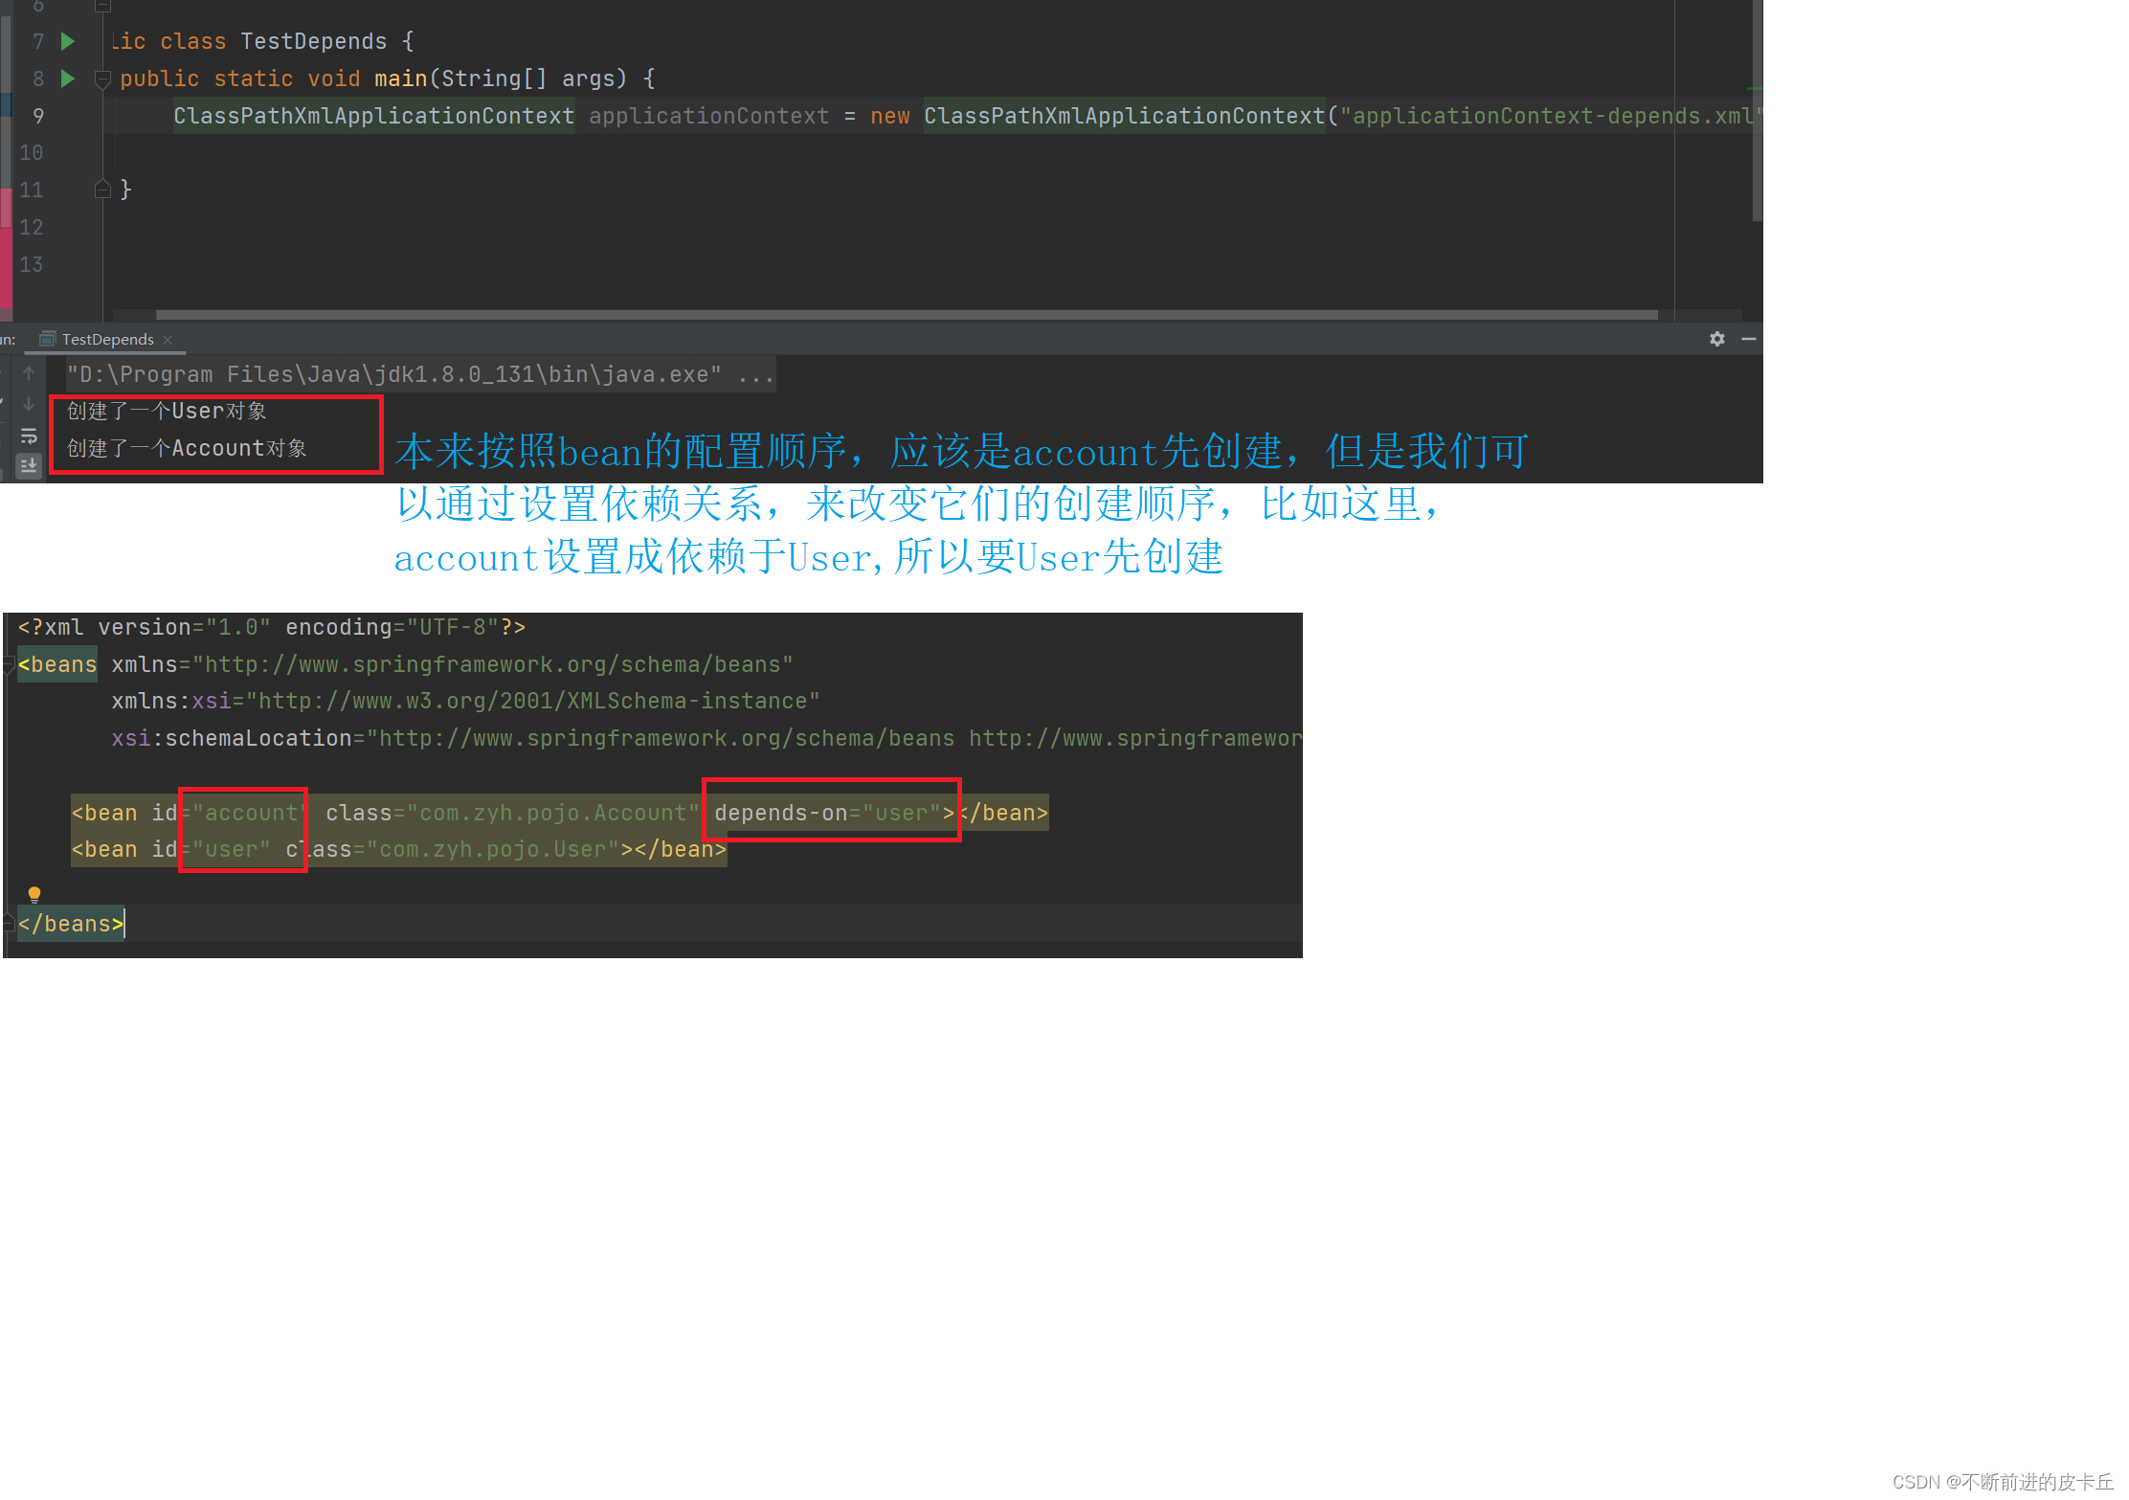Click the editor horizontal scrollbar
The width and height of the screenshot is (2129, 1500).
[906, 314]
